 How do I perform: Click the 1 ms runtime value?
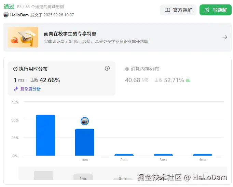click(19, 80)
